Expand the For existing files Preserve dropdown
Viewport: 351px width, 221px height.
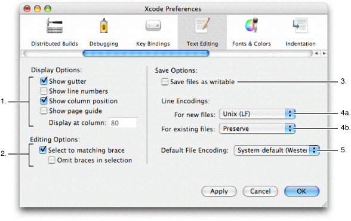tap(257, 129)
